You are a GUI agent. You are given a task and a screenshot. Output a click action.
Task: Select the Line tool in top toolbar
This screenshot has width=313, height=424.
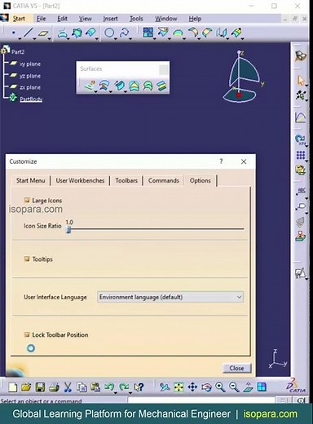(28, 33)
